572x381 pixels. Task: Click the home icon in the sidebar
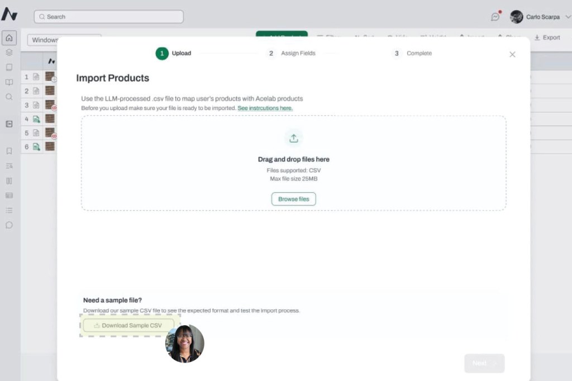[x=9, y=38]
